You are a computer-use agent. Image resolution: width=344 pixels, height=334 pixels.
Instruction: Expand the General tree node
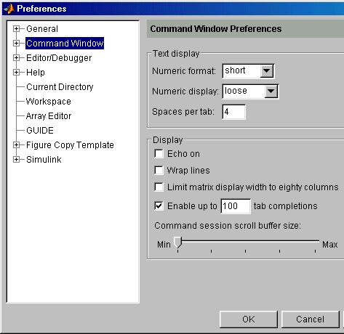[x=16, y=29]
